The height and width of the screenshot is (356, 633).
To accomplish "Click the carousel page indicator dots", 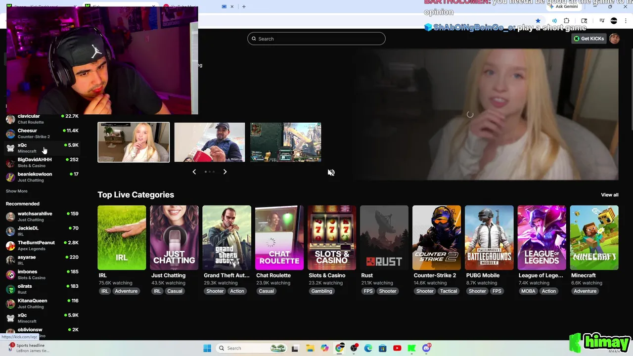I will pos(210,172).
